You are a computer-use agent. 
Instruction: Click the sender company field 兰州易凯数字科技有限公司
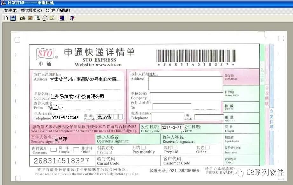point(77,96)
